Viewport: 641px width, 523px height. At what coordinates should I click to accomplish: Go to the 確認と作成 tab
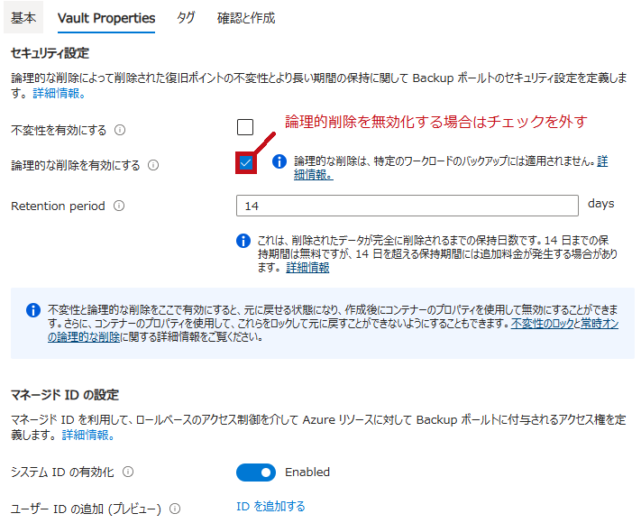click(246, 18)
